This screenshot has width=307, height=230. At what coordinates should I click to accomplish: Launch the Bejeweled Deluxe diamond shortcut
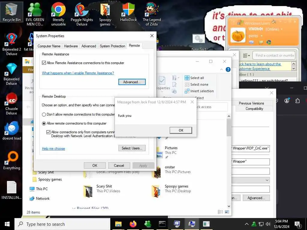(x=12, y=74)
